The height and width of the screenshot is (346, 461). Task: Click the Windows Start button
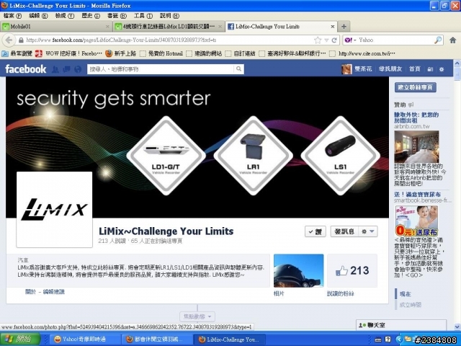click(x=20, y=339)
